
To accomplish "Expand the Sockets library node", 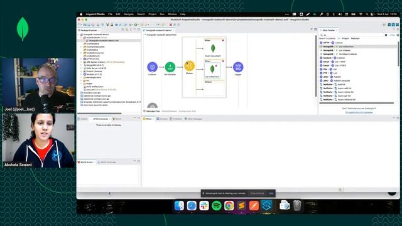I will coord(81,75).
